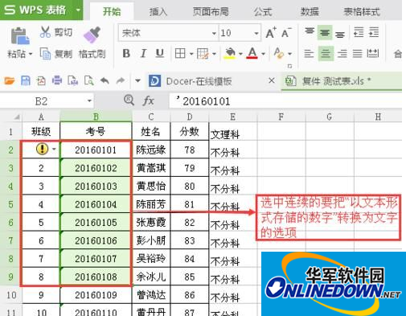The height and width of the screenshot is (316, 406).
Task: Align text to bottom
Action: 340,34
